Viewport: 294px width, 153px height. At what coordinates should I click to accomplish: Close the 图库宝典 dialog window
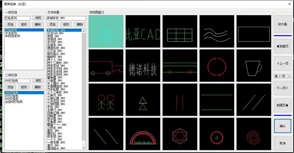289,4
